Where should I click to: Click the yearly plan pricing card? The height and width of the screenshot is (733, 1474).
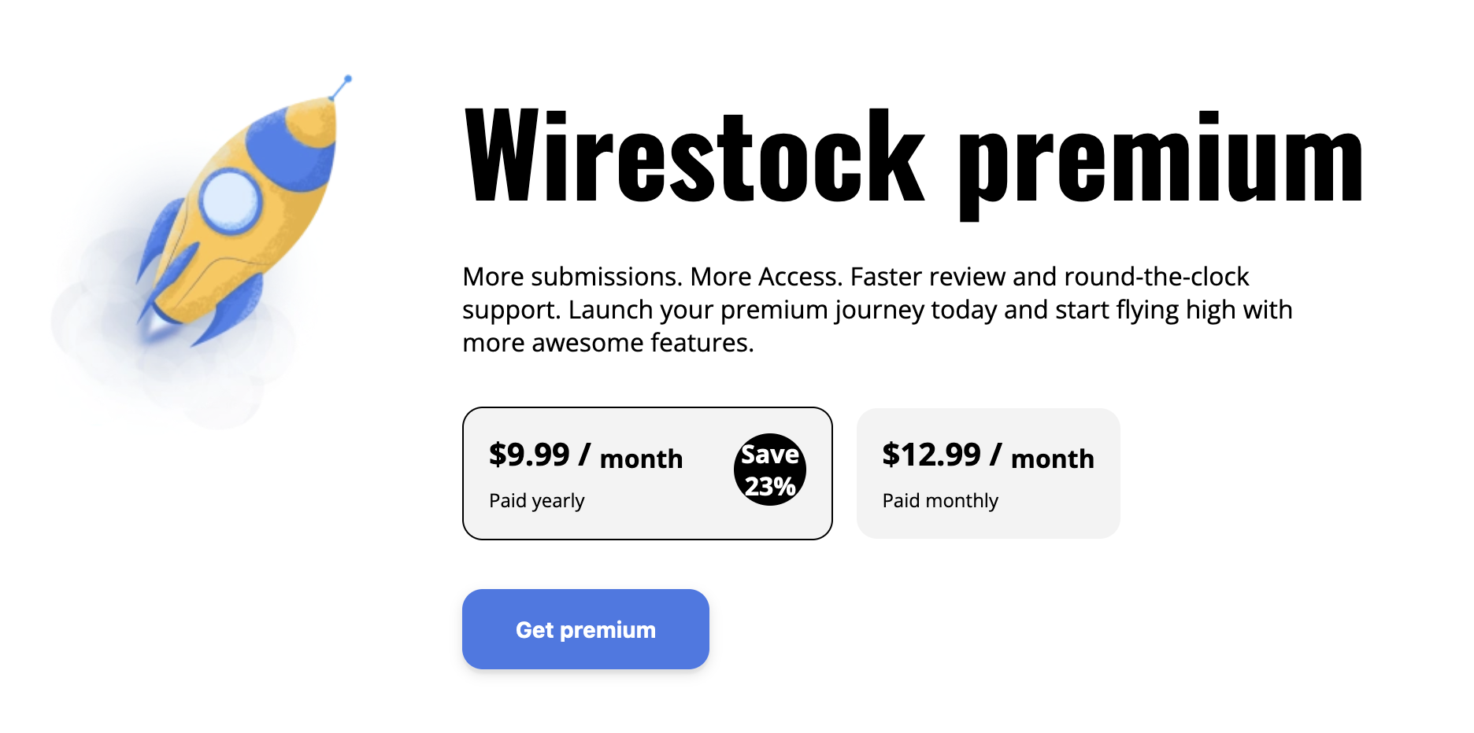click(x=648, y=472)
